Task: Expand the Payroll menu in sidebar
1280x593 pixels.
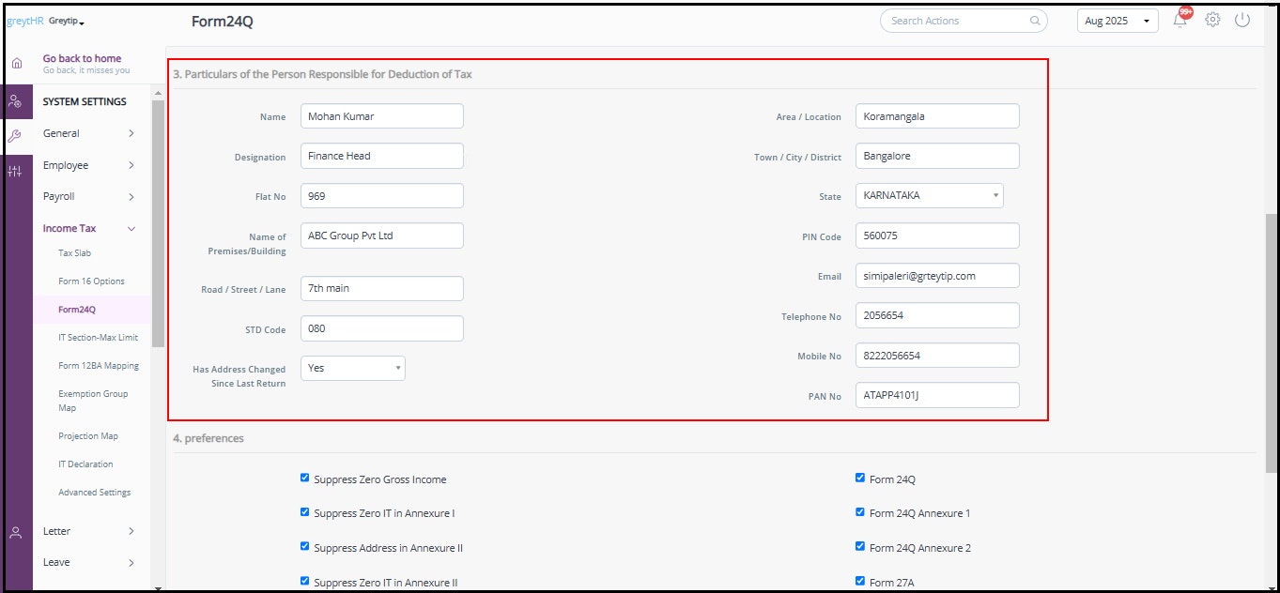Action: pyautogui.click(x=89, y=197)
